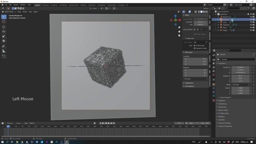Open the Object Mode dropdown
Screen dimensions: 256x144
coord(9,12)
